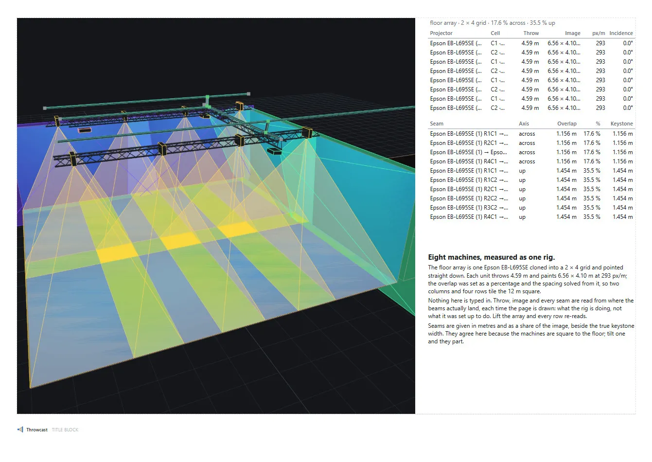Click the Seam column header
Viewport: 652px width, 462px height.
pyautogui.click(x=437, y=124)
